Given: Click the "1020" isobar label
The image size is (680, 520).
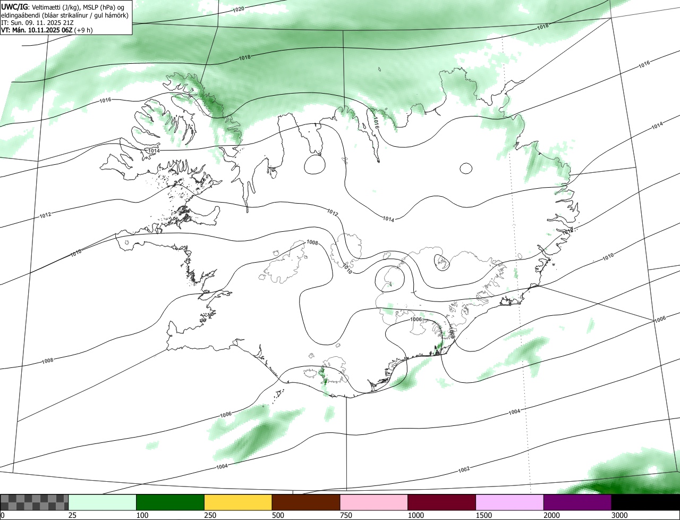Looking at the screenshot, I should (239, 10).
